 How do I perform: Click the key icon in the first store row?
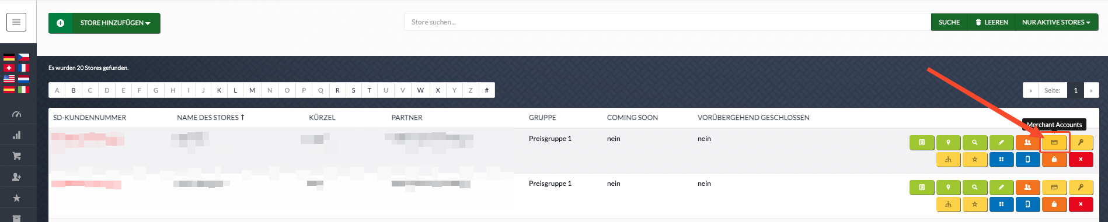click(x=1081, y=142)
